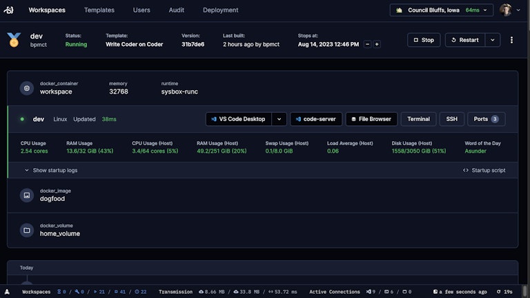Click the workspace medal avatar icon
The width and height of the screenshot is (530, 298).
[14, 40]
